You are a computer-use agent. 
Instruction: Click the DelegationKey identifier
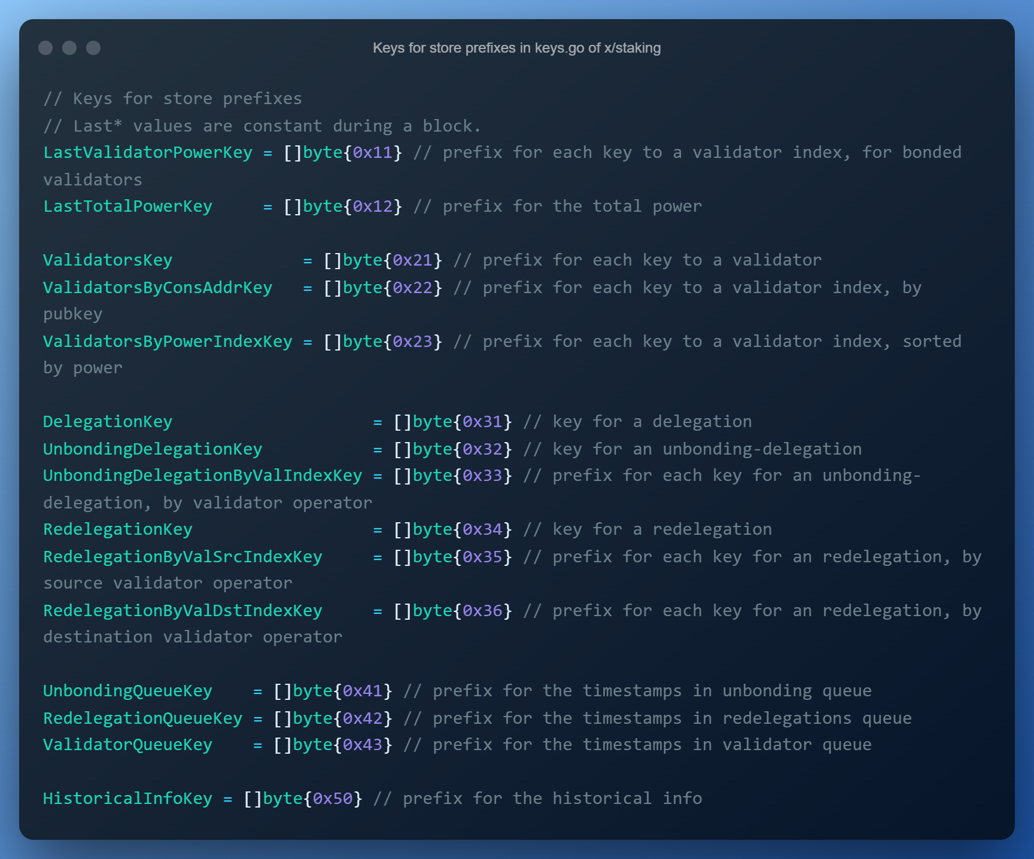[108, 422]
